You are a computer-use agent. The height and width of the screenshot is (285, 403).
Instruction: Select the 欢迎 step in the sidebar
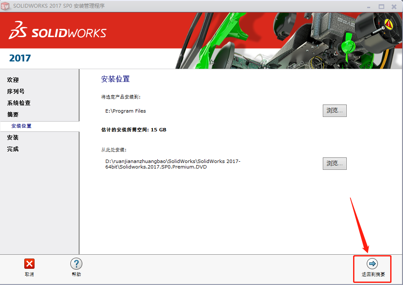[13, 80]
